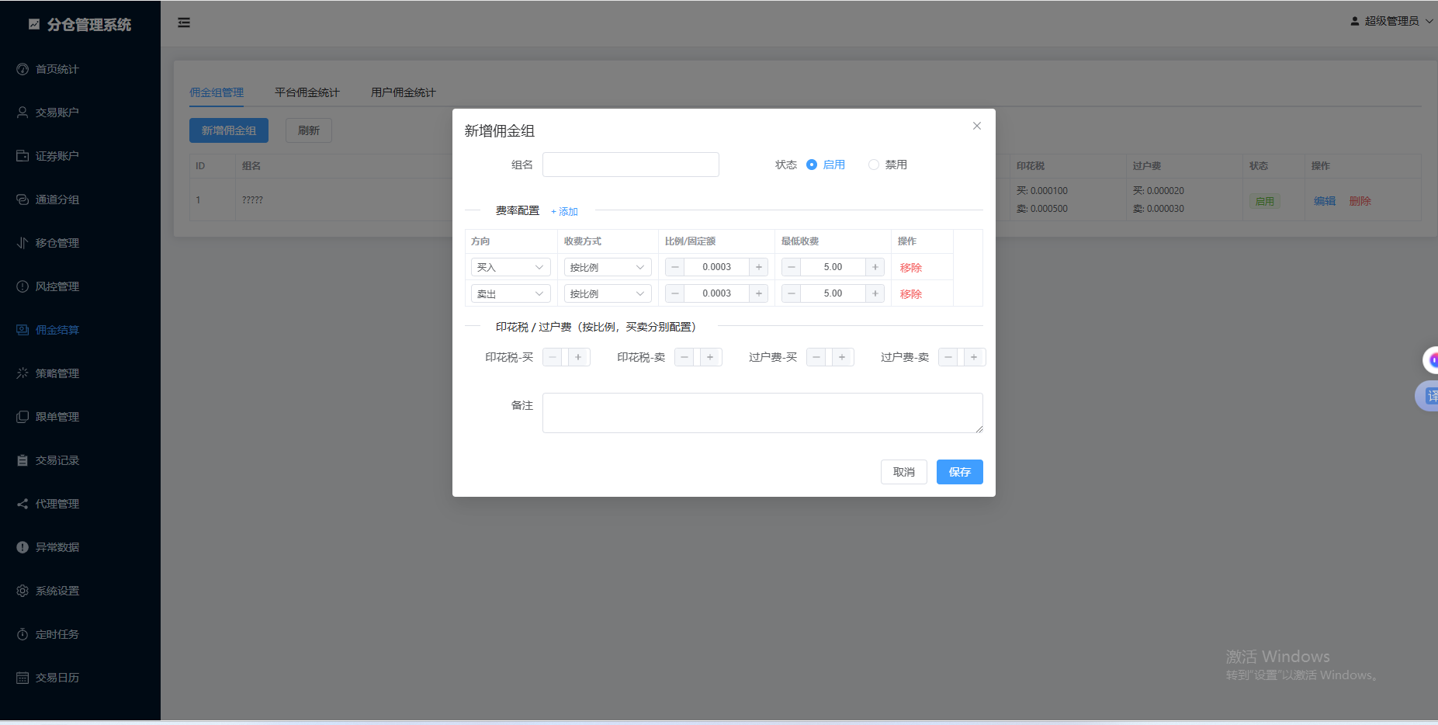Screen dimensions: 1438x725
Task: Increase 比例 value in 卖出 row
Action: pyautogui.click(x=759, y=293)
